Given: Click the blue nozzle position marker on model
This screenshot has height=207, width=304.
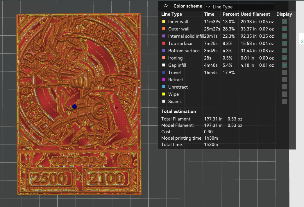Looking at the screenshot, I should [x=74, y=107].
